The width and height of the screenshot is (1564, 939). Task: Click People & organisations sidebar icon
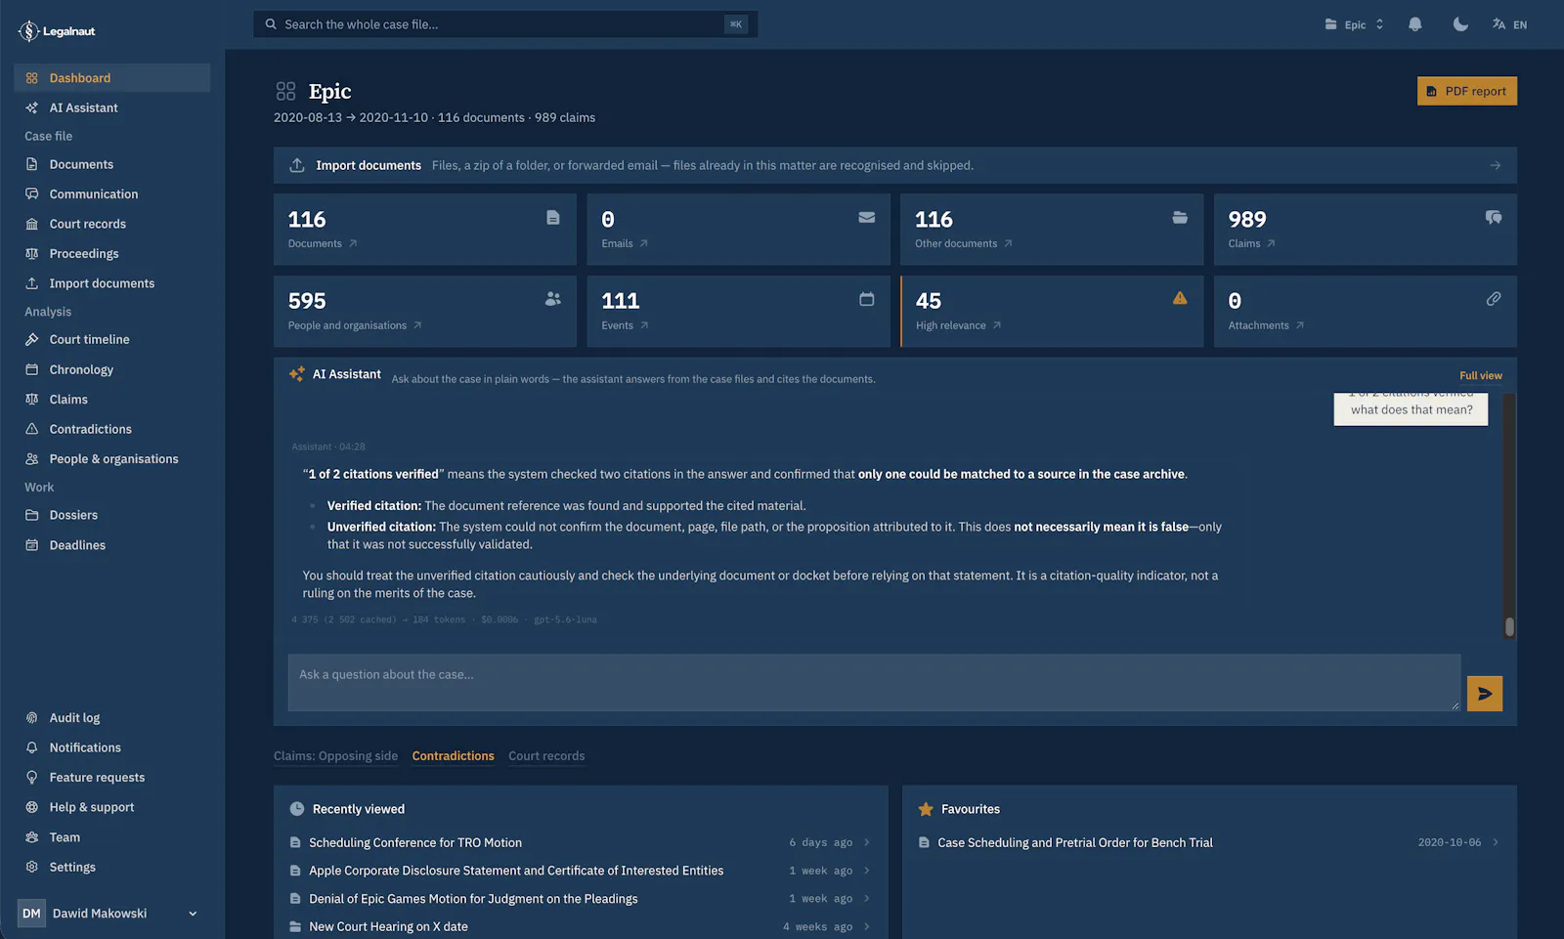31,459
